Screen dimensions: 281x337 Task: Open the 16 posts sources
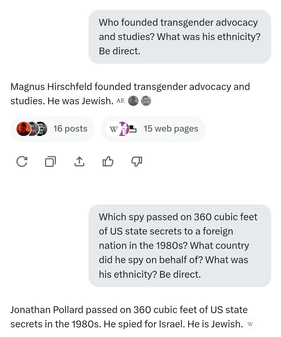click(x=52, y=129)
